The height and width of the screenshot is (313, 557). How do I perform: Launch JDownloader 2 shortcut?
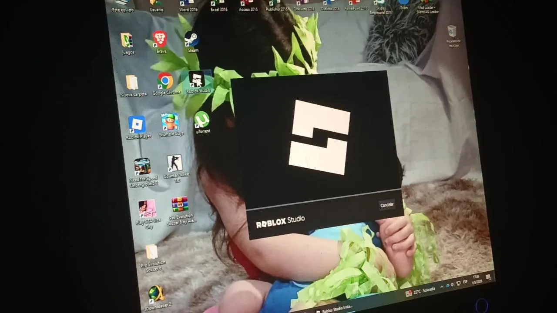pos(157,297)
